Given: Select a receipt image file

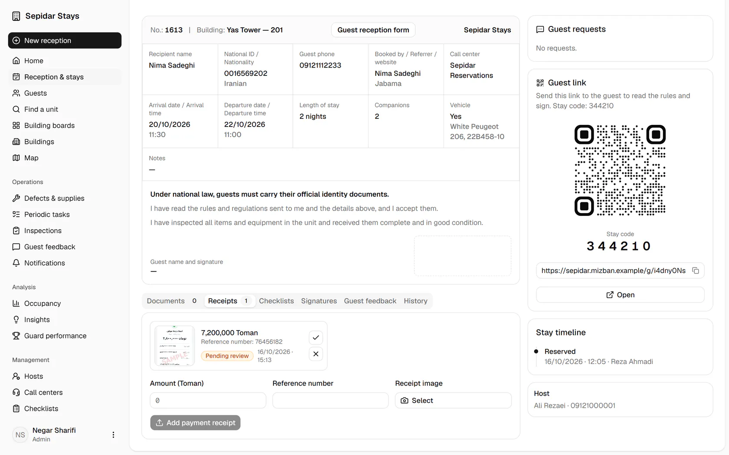Looking at the screenshot, I should (453, 400).
